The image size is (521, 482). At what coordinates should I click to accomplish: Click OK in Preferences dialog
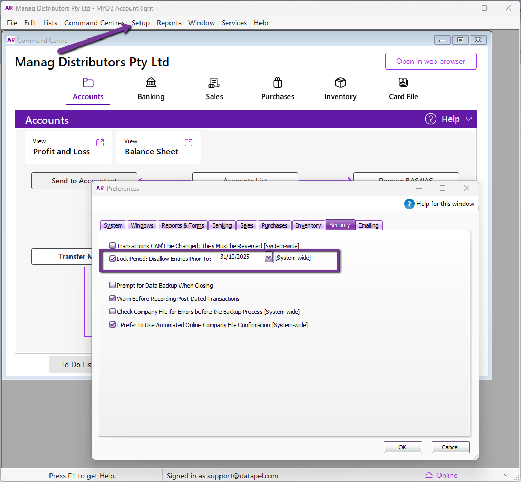click(403, 447)
